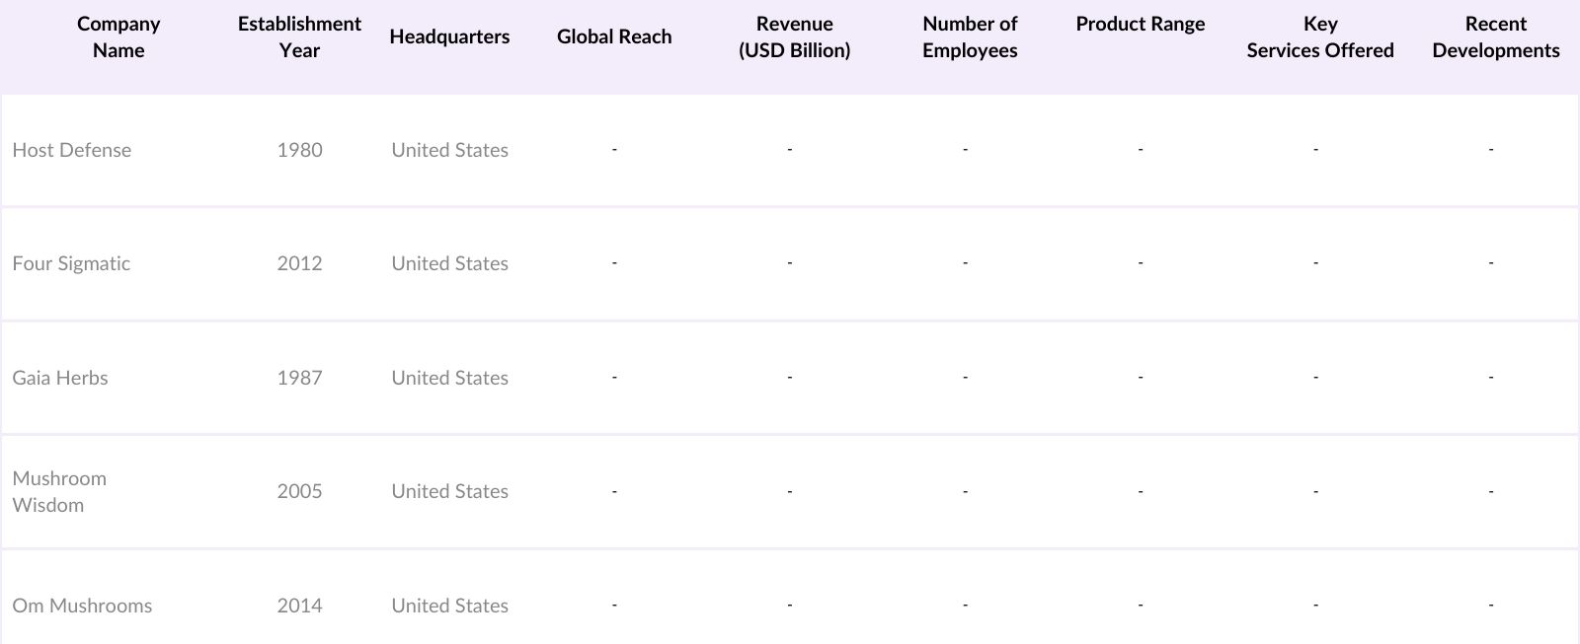Viewport: 1580px width, 644px height.
Task: Select the Headquarters column header
Action: [449, 36]
